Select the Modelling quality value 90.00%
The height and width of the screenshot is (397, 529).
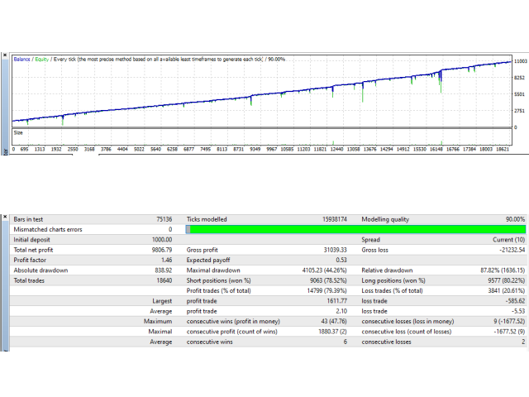pos(515,219)
